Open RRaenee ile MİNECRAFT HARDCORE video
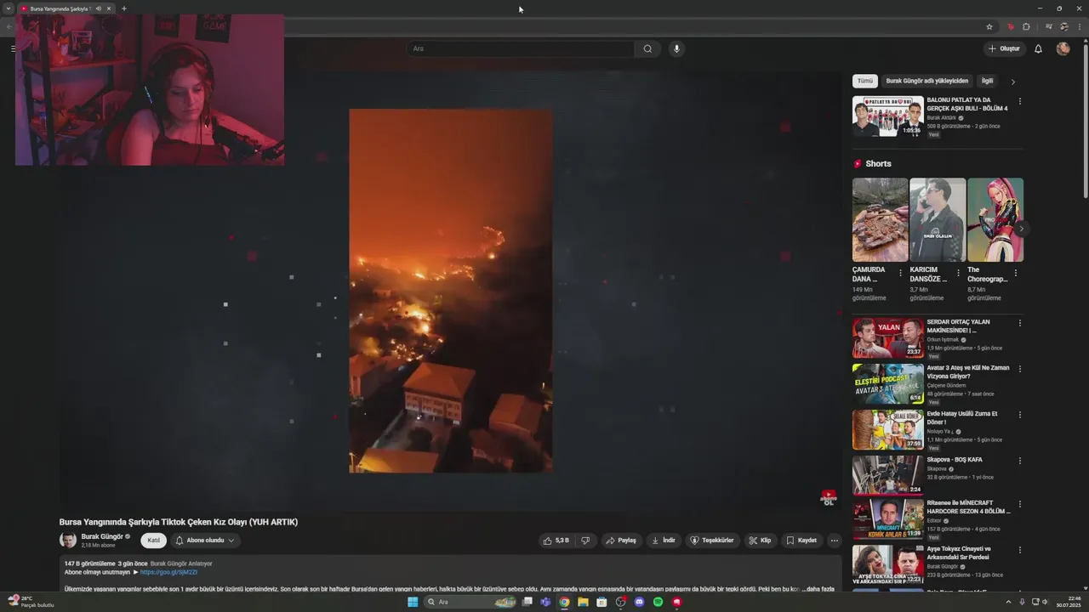Screen dimensions: 1089x612 [887, 520]
